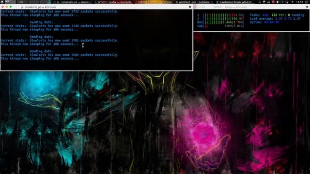Close the slowloris.pl Konsole window with red dot

point(2,7)
